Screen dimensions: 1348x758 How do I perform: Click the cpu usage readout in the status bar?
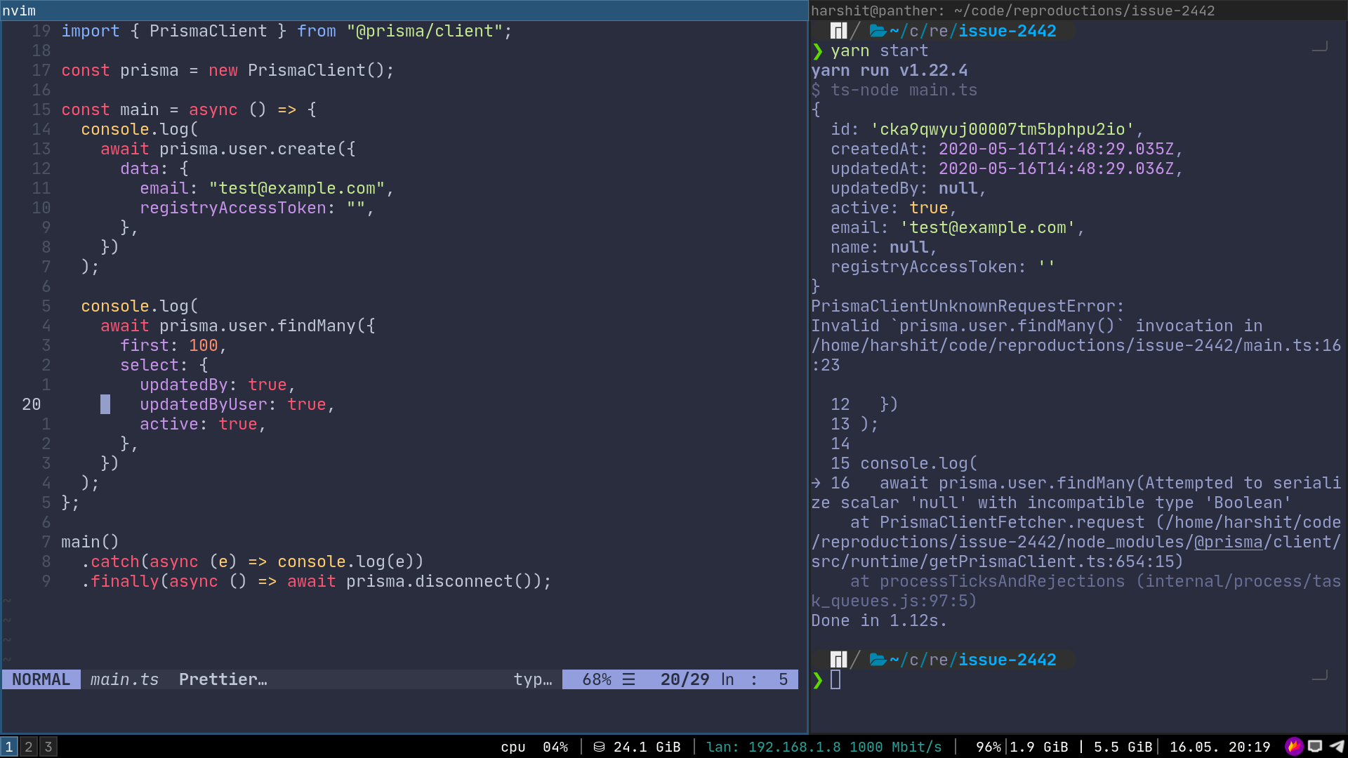[x=535, y=746]
